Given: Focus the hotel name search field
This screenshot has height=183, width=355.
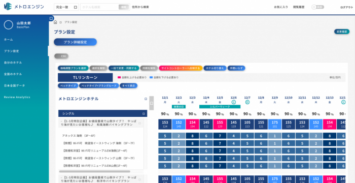Looking at the screenshot, I should [x=99, y=7].
